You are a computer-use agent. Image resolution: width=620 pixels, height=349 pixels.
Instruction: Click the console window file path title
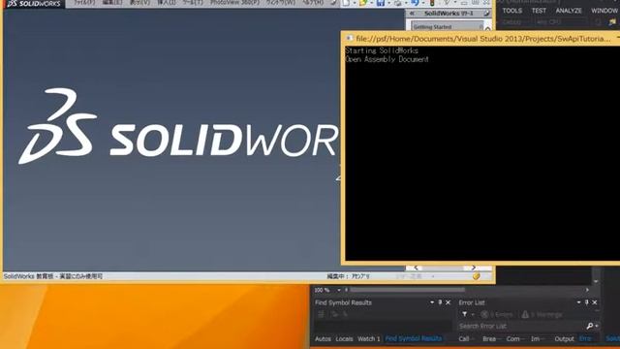pos(482,39)
